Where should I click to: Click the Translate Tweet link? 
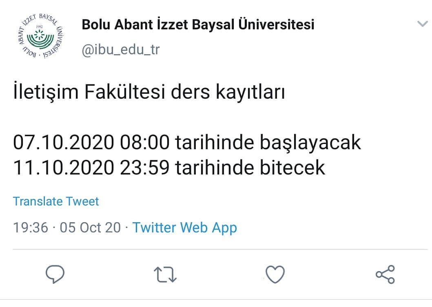tap(55, 201)
